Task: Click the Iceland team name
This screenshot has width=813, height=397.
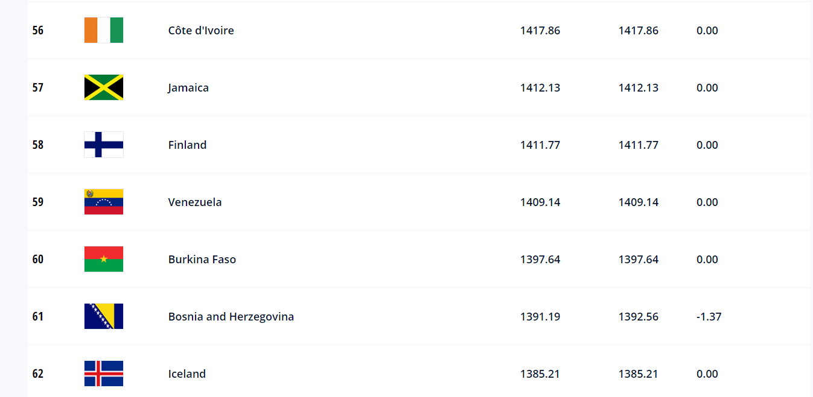Action: [187, 374]
